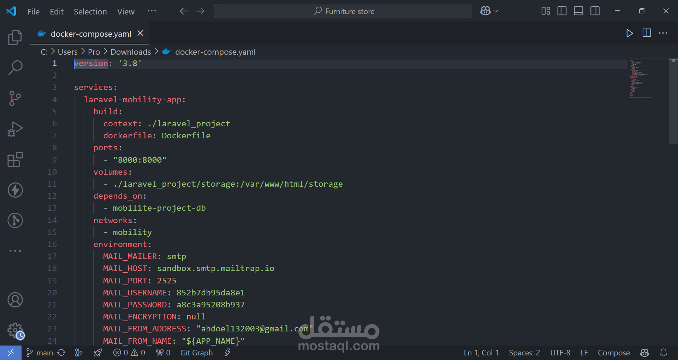Click the "8000:8000" port mapping

click(139, 160)
